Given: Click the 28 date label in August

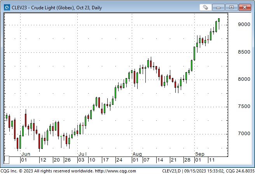Looking at the screenshot, I should (187, 160).
